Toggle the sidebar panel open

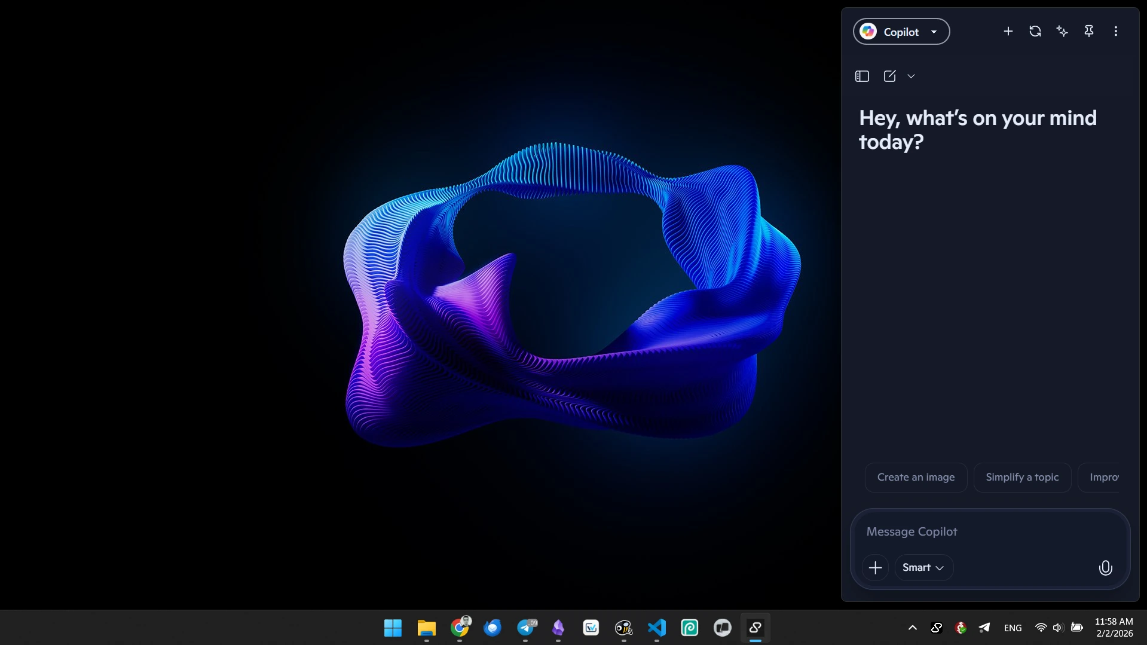[861, 76]
